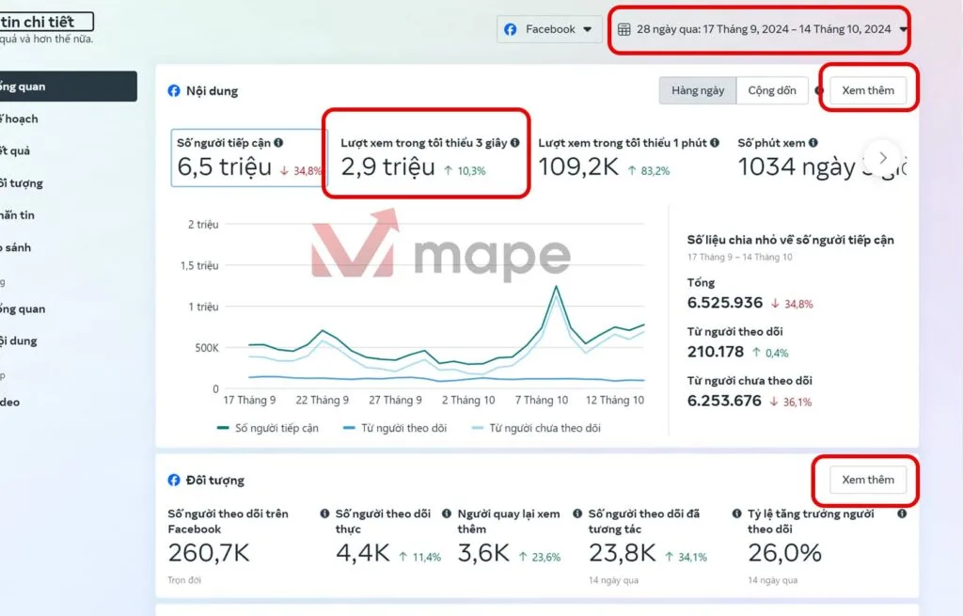Click info icon beside Tỷ lệ tăng trưởng người theo dõi
Image resolution: width=963 pixels, height=616 pixels.
click(901, 514)
